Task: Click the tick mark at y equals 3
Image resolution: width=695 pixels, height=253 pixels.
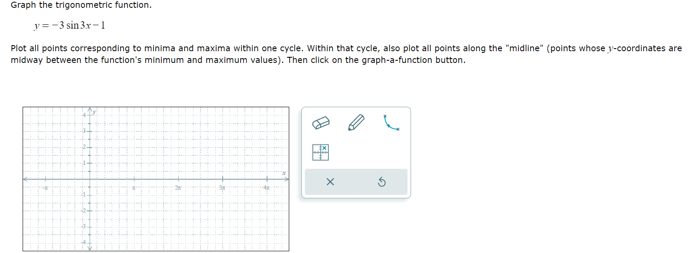Action: pos(90,131)
